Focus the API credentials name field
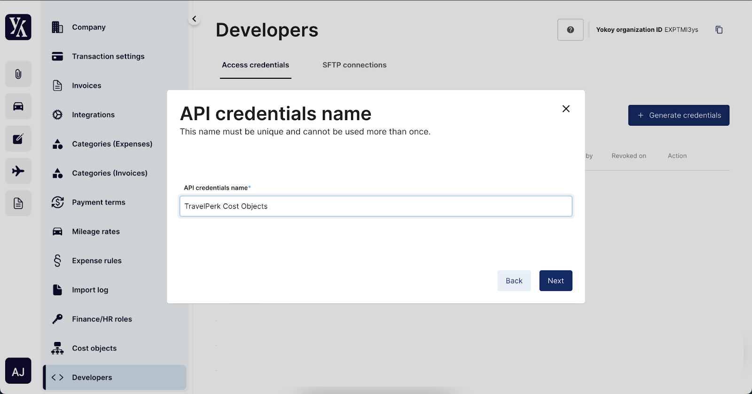Viewport: 752px width, 394px height. (x=376, y=206)
